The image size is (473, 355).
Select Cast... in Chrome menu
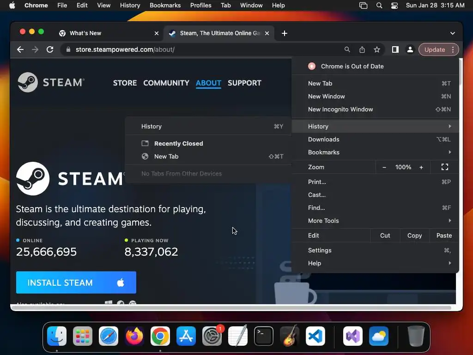pos(375,195)
